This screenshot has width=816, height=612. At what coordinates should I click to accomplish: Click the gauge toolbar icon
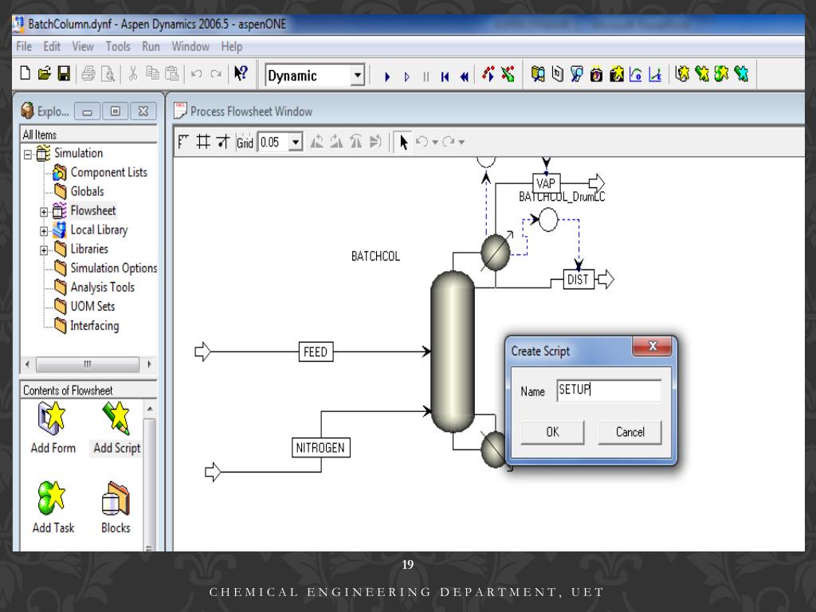(635, 75)
